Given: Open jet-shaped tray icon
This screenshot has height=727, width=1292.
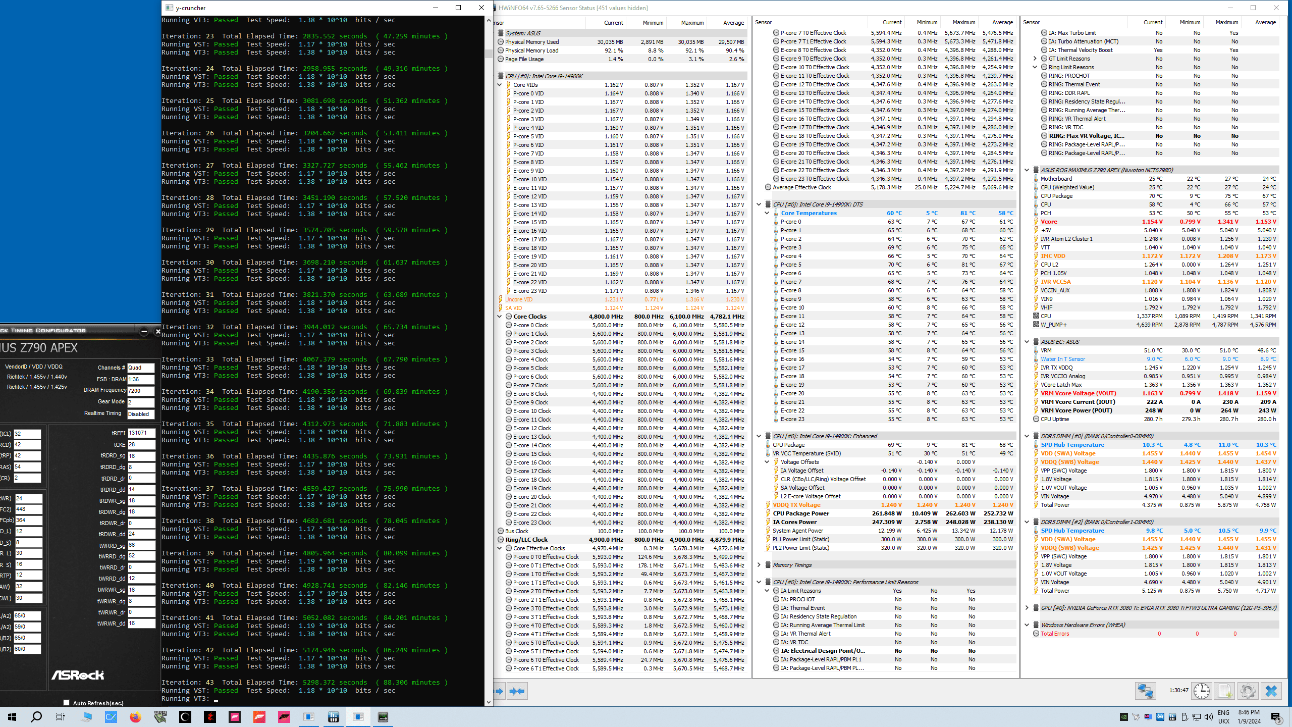Looking at the screenshot, I should click(1136, 717).
